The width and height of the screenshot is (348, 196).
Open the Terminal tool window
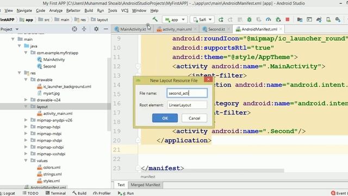(55, 193)
